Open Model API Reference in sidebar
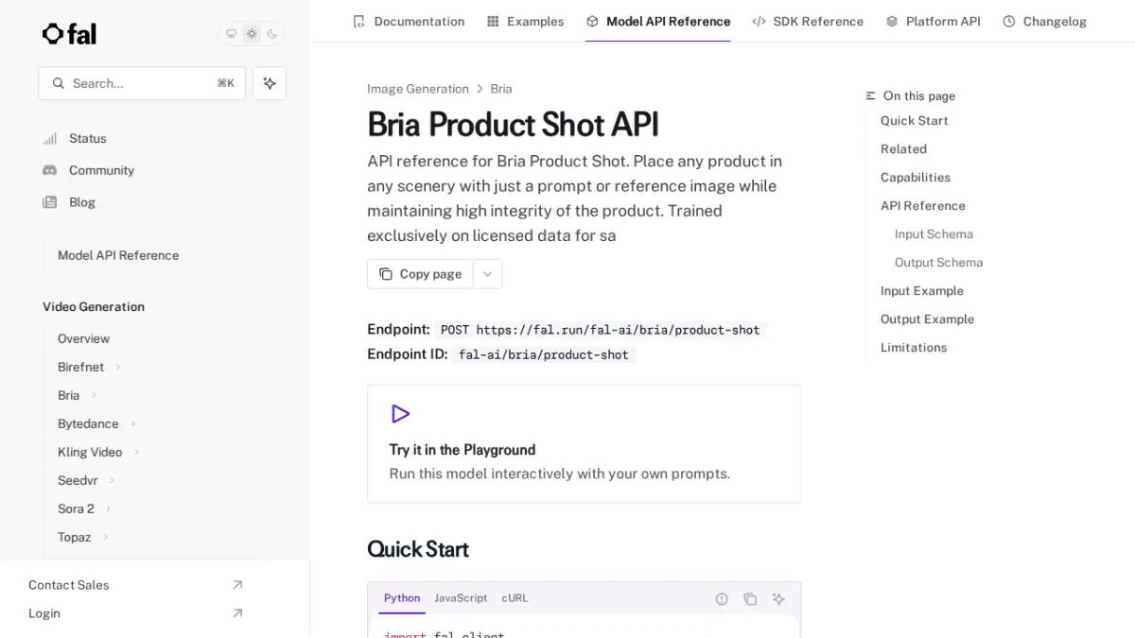1135x638 pixels. tap(118, 255)
